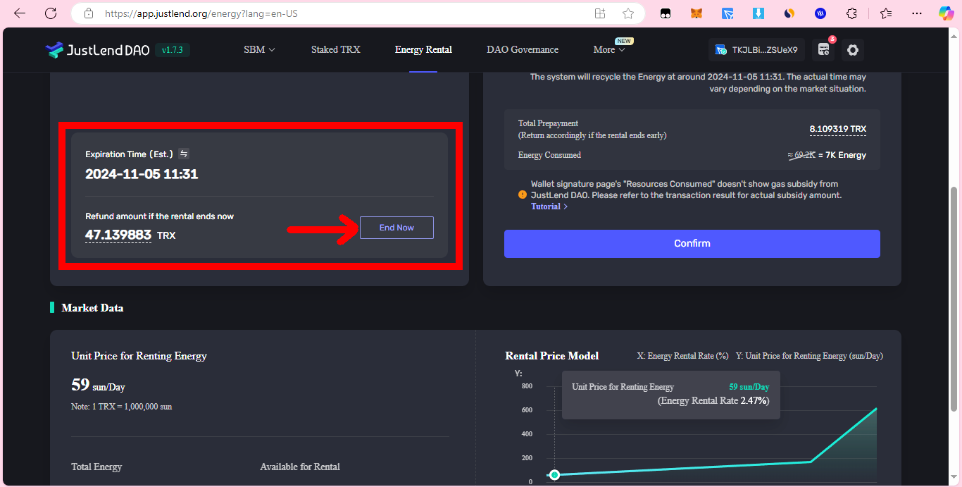This screenshot has height=487, width=962.
Task: Open the Energy Rental tab
Action: coord(423,49)
